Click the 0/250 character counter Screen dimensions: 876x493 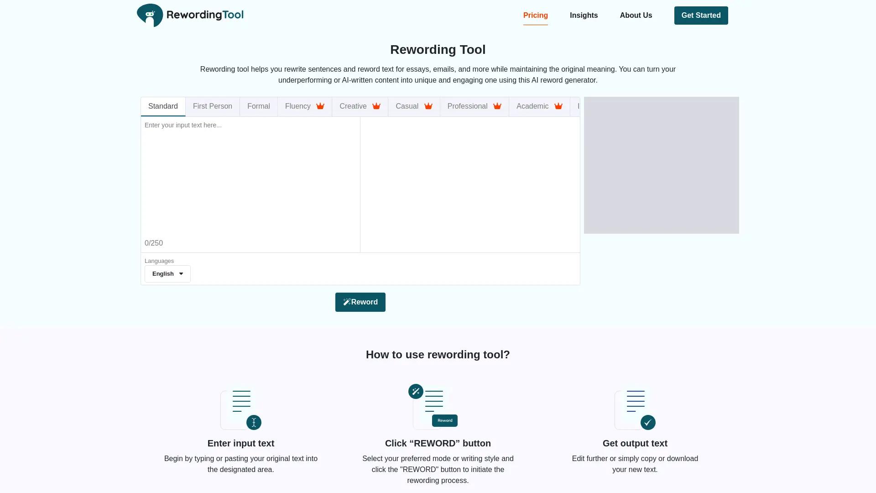[x=154, y=243]
